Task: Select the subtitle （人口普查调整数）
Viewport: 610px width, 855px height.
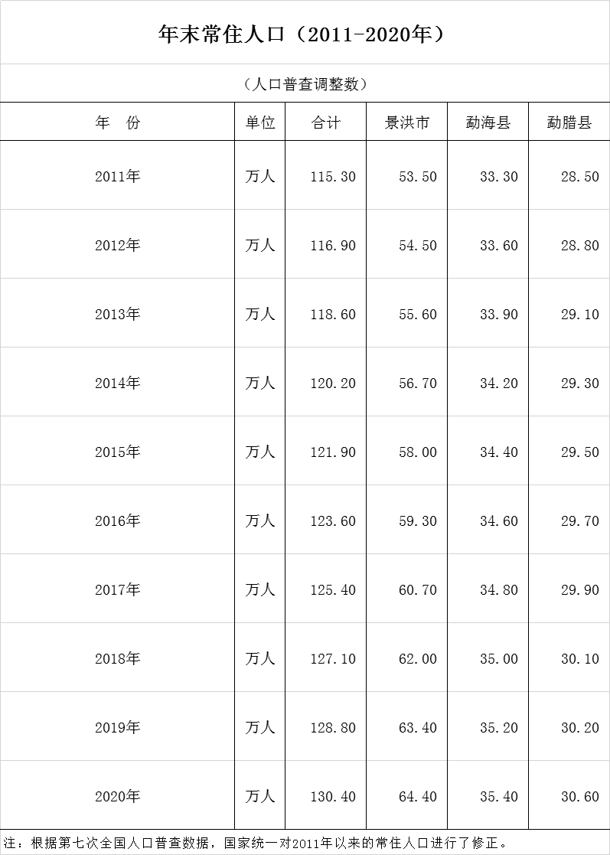Action: click(305, 84)
